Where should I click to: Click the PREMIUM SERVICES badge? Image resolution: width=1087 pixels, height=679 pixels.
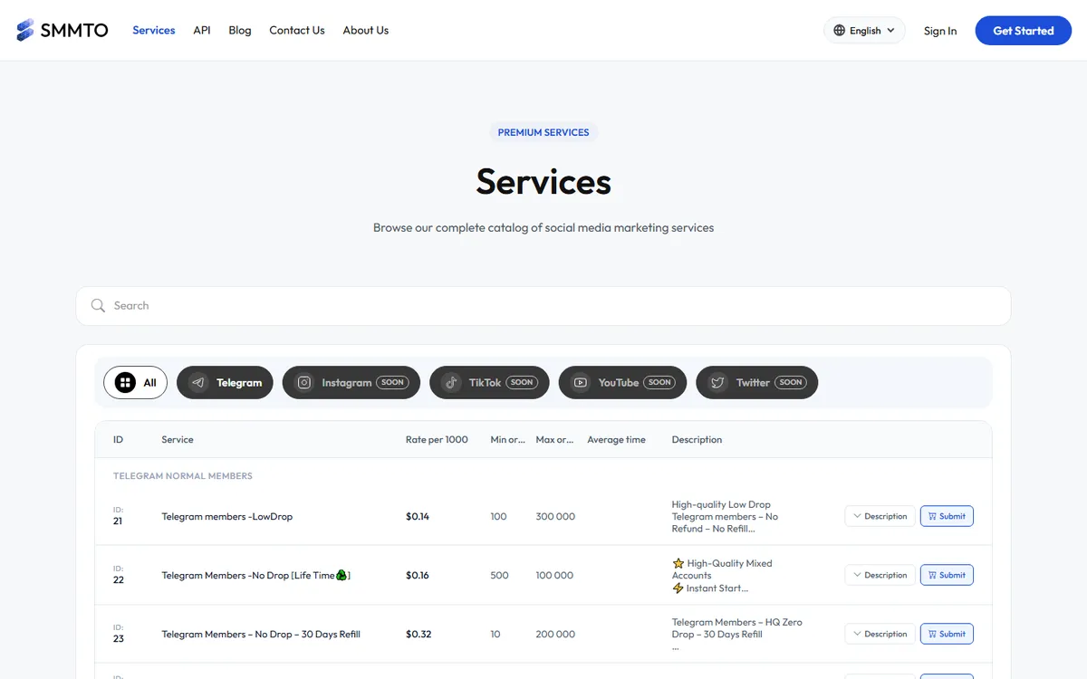543,132
